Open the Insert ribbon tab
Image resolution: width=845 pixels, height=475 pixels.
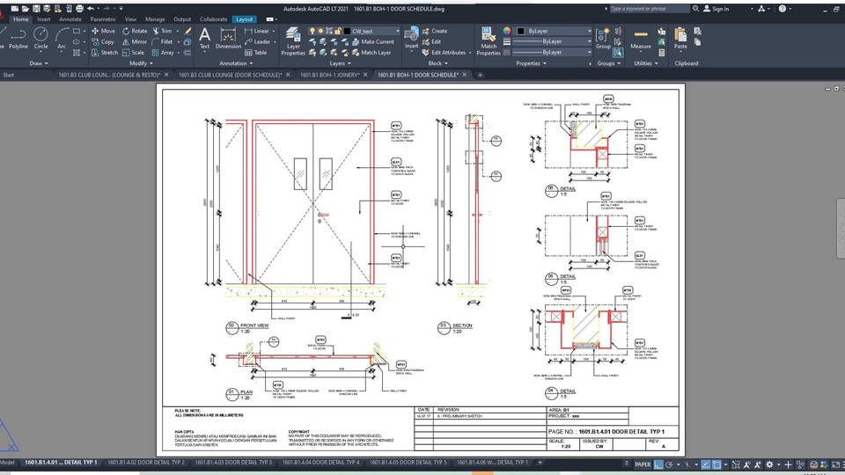(44, 19)
